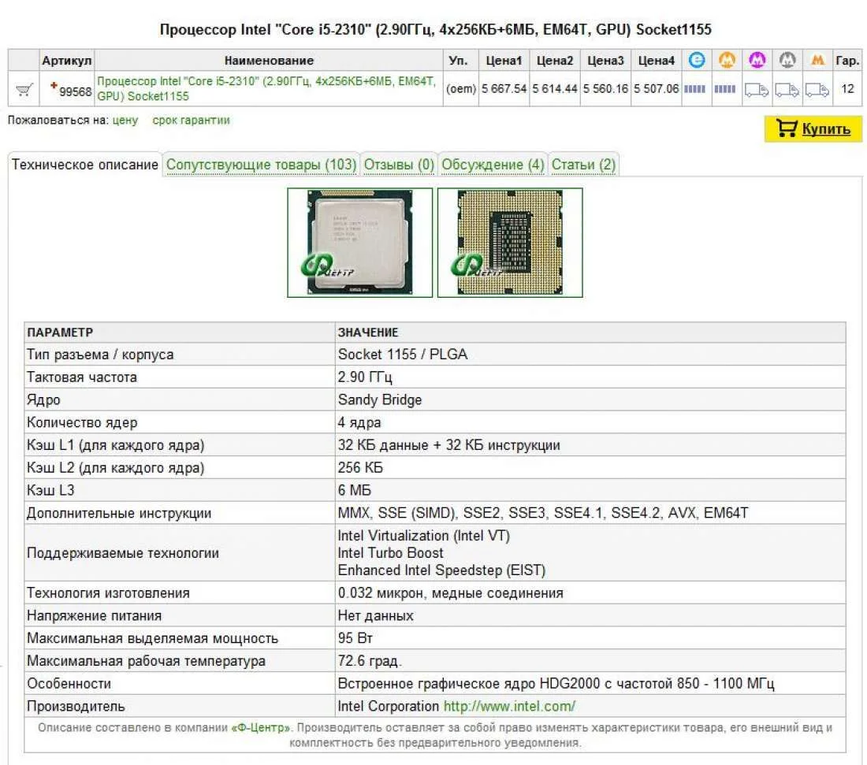Screen dimensions: 867x765
Task: Click the 'Enhanced Intel Speedstep (EIST)' line
Action: tap(442, 570)
